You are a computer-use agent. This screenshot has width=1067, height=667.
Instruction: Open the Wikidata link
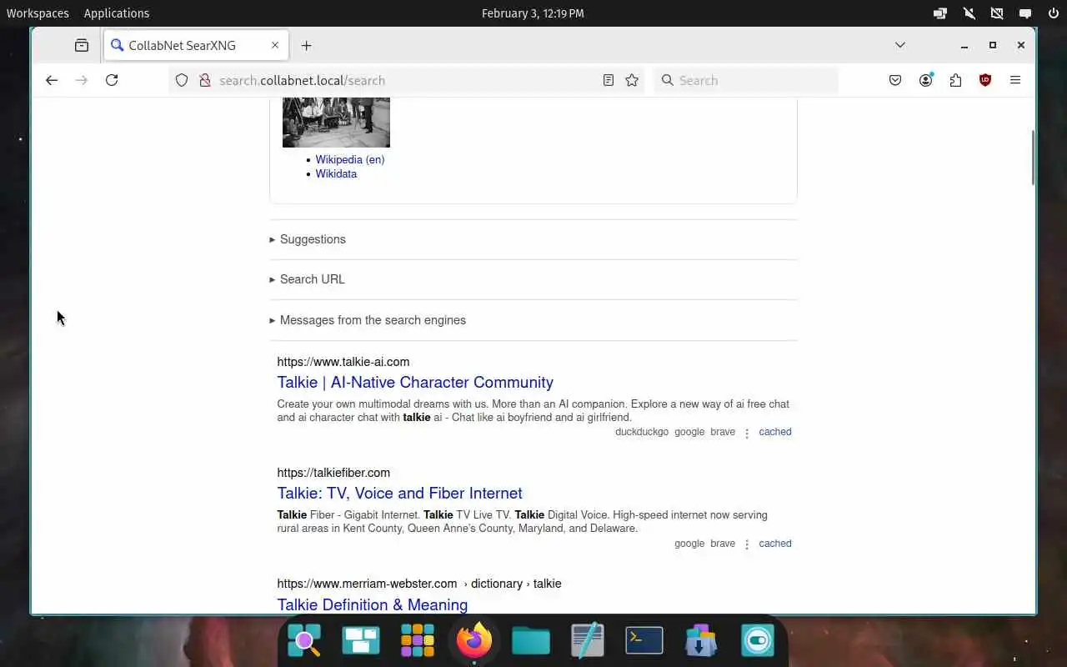(x=336, y=173)
